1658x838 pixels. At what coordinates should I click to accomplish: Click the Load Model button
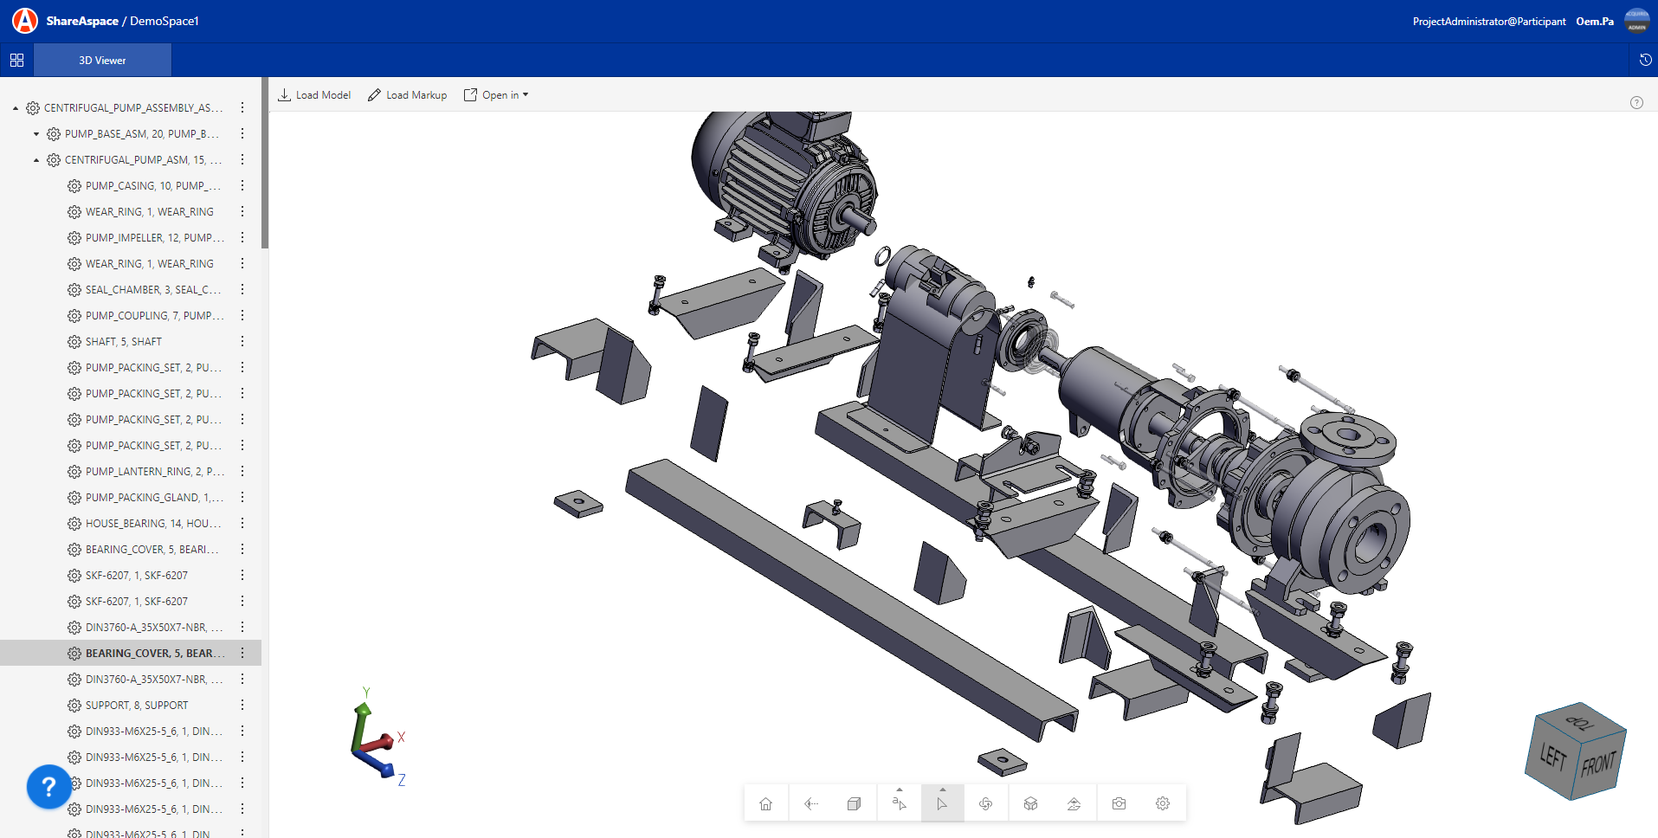314,95
